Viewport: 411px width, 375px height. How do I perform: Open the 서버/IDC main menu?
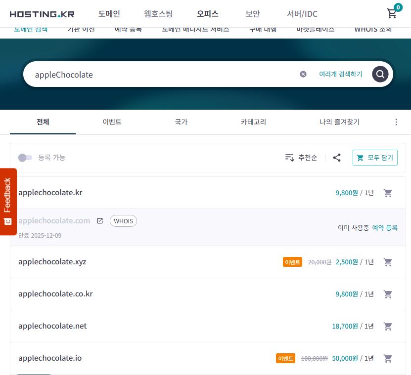click(302, 14)
